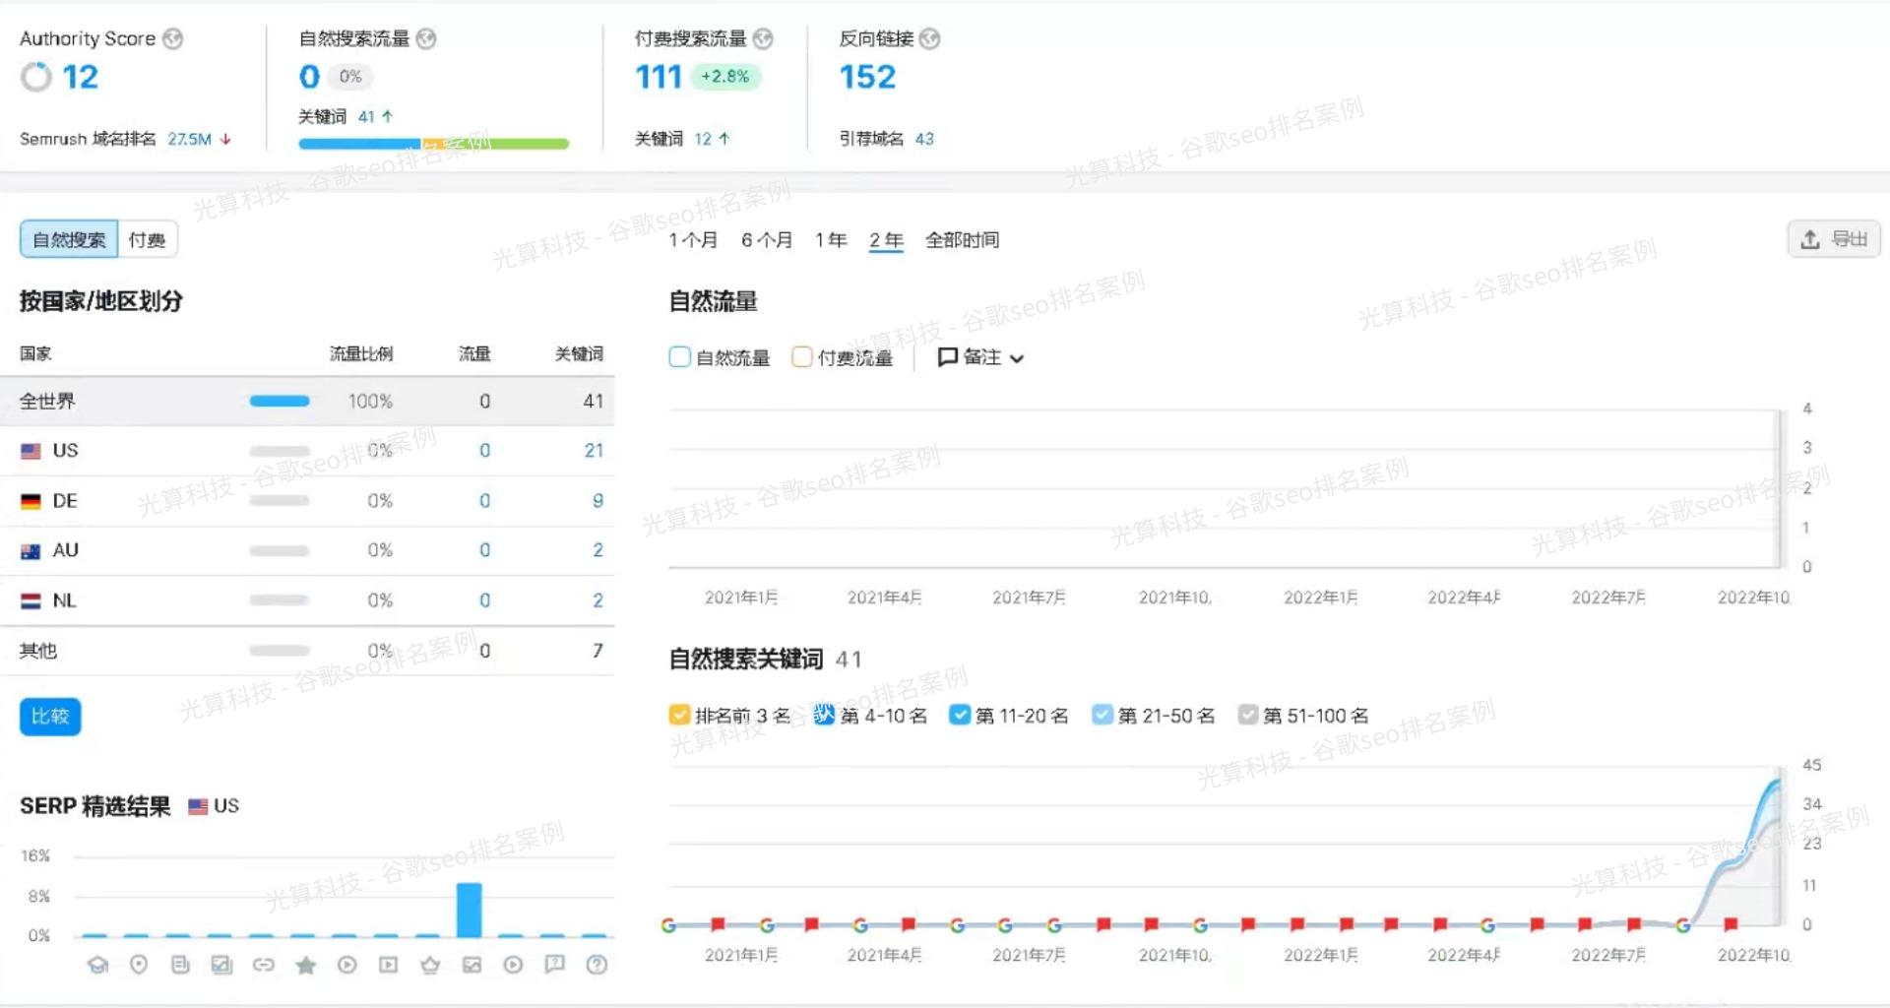Click the 导出 export button
The height and width of the screenshot is (1008, 1890).
[1834, 238]
